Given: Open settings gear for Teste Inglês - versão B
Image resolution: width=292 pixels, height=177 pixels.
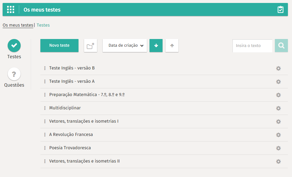Looking at the screenshot, I should (x=278, y=68).
